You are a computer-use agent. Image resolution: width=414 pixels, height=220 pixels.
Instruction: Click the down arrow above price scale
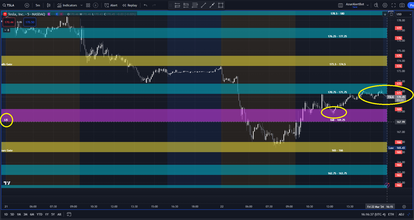385,14
